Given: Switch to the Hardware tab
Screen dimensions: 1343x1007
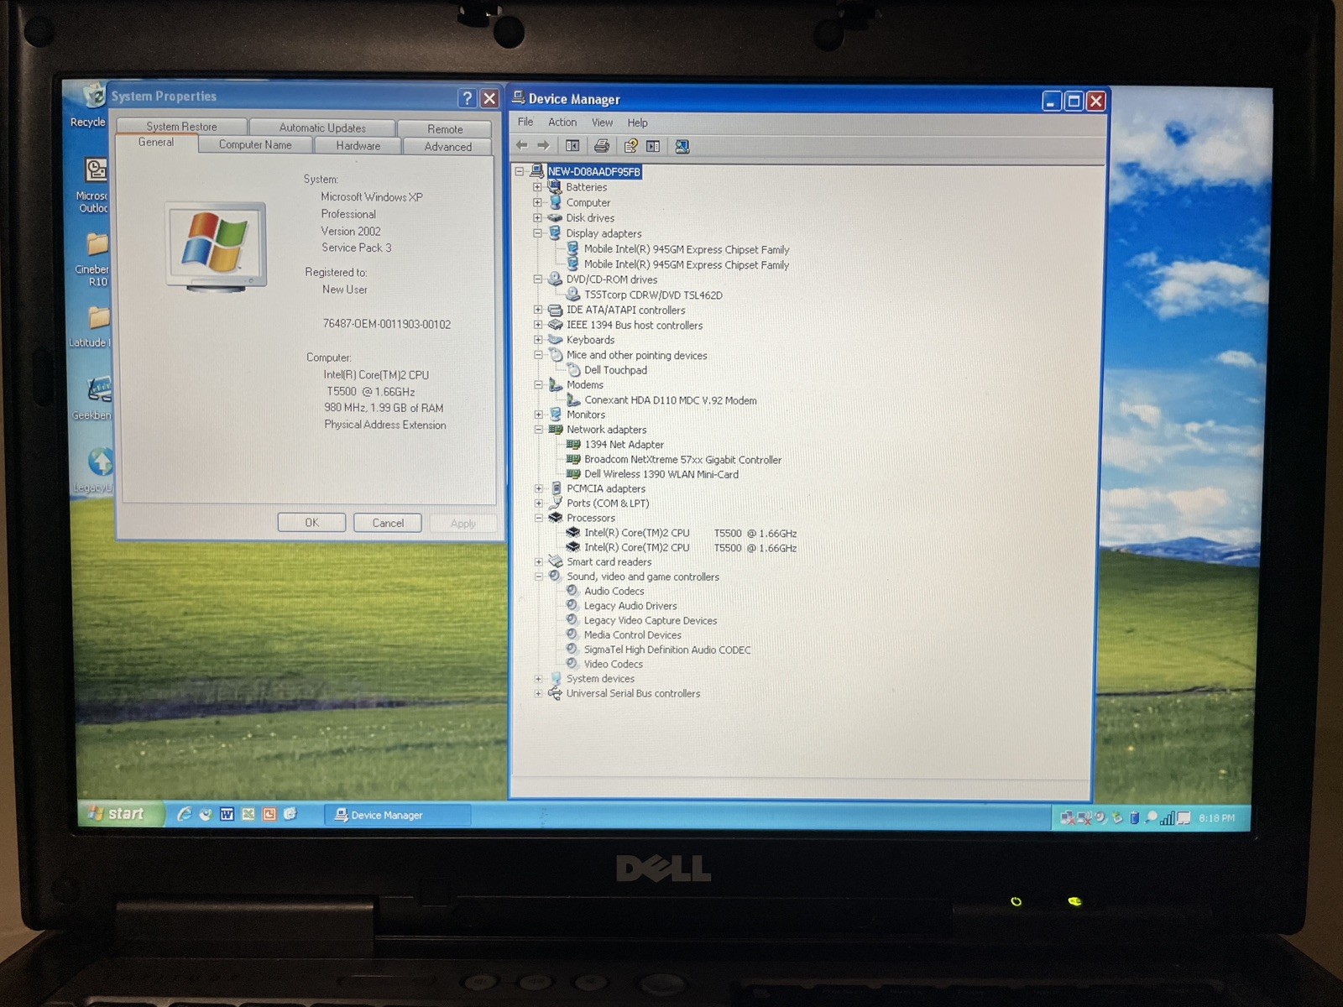Looking at the screenshot, I should pyautogui.click(x=358, y=145).
